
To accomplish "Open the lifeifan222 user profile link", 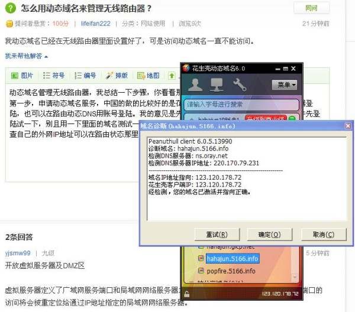I will (x=95, y=24).
